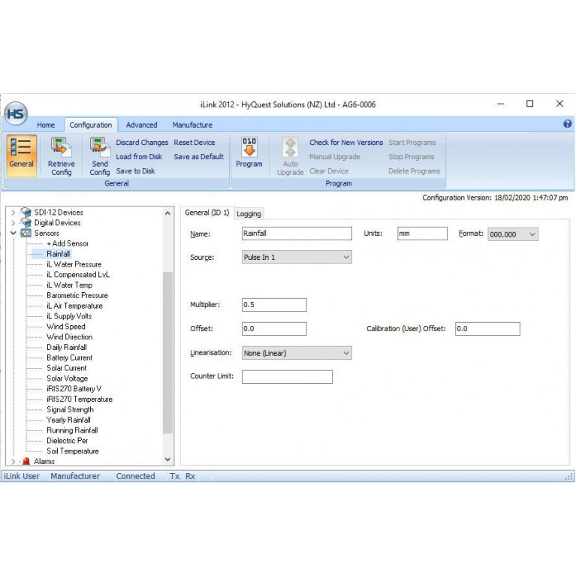Select Battery Current sensor
576x576 pixels.
(69, 357)
